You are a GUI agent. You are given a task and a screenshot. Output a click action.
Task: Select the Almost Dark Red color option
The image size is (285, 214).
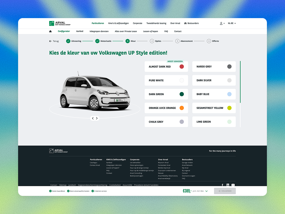coord(166,67)
